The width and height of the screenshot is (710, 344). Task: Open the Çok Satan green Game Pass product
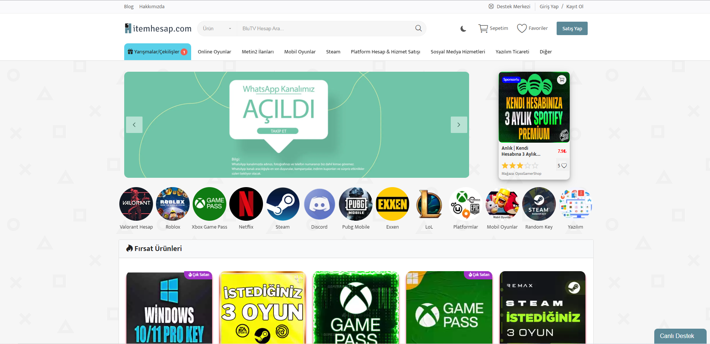(449, 307)
